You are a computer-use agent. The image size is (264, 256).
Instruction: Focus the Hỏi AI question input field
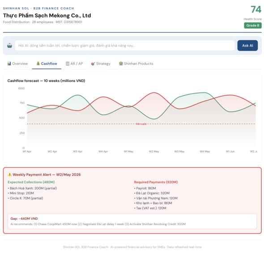point(125,46)
